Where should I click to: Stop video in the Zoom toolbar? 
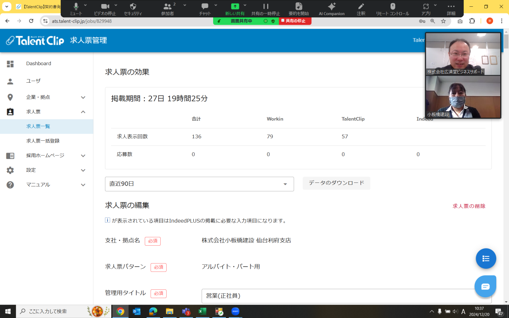pos(105,8)
